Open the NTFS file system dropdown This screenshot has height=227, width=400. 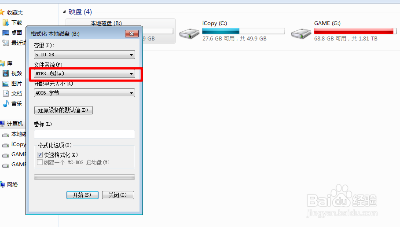(84, 74)
